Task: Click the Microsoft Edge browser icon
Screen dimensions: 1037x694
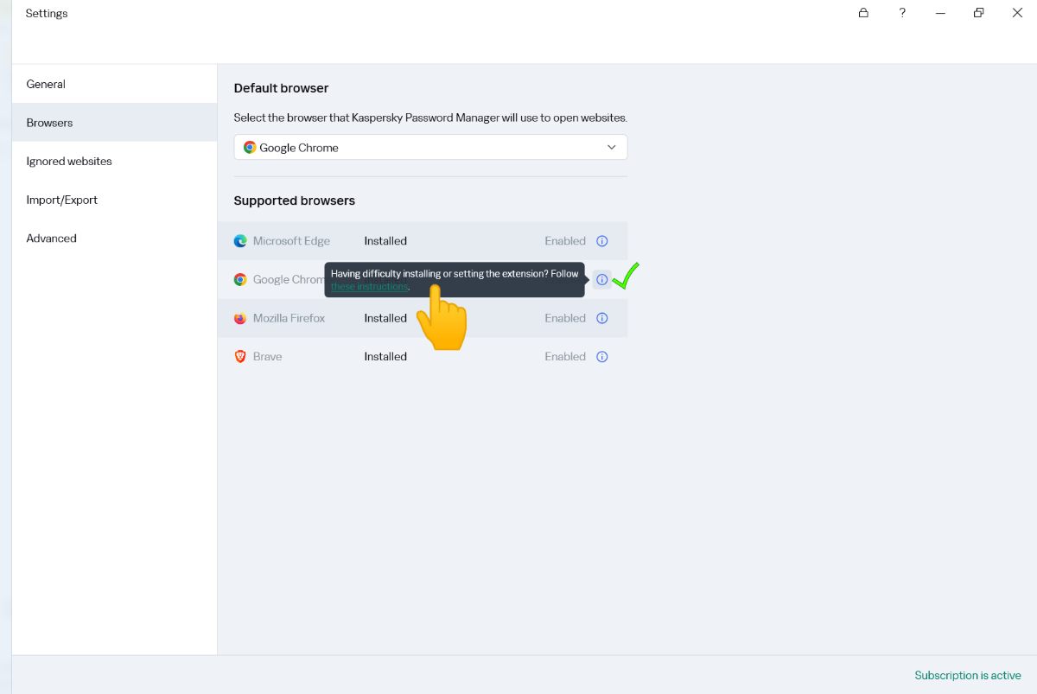Action: [240, 241]
